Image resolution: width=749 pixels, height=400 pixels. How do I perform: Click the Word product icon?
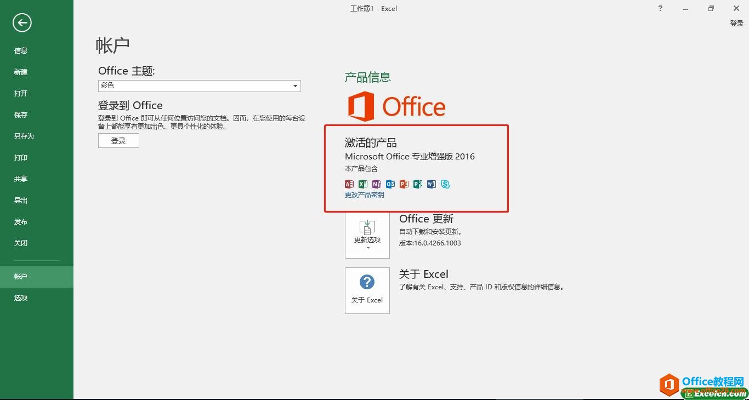click(432, 184)
